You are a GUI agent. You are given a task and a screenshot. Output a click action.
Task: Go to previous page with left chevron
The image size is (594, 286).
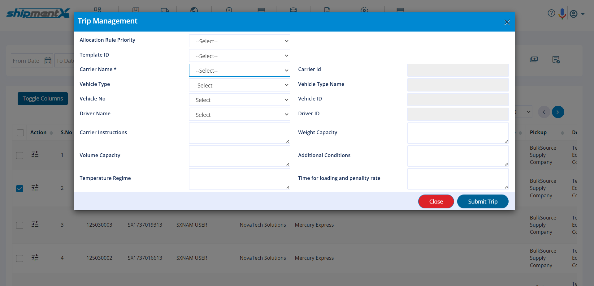[x=544, y=112]
